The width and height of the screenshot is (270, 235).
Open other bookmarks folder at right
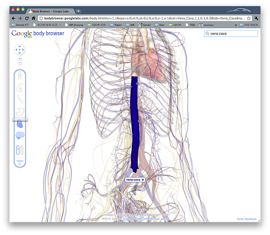(249, 25)
